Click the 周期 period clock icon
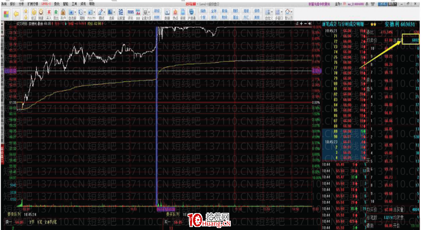 80,12
